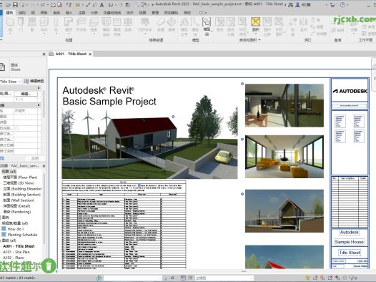
Task: Click the Open folder icon in quick access toolbar
Action: coord(8,4)
